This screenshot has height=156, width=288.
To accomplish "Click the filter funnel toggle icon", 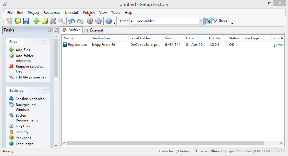I will (x=208, y=21).
